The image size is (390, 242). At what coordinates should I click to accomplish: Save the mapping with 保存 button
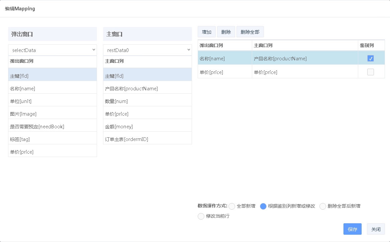352,229
